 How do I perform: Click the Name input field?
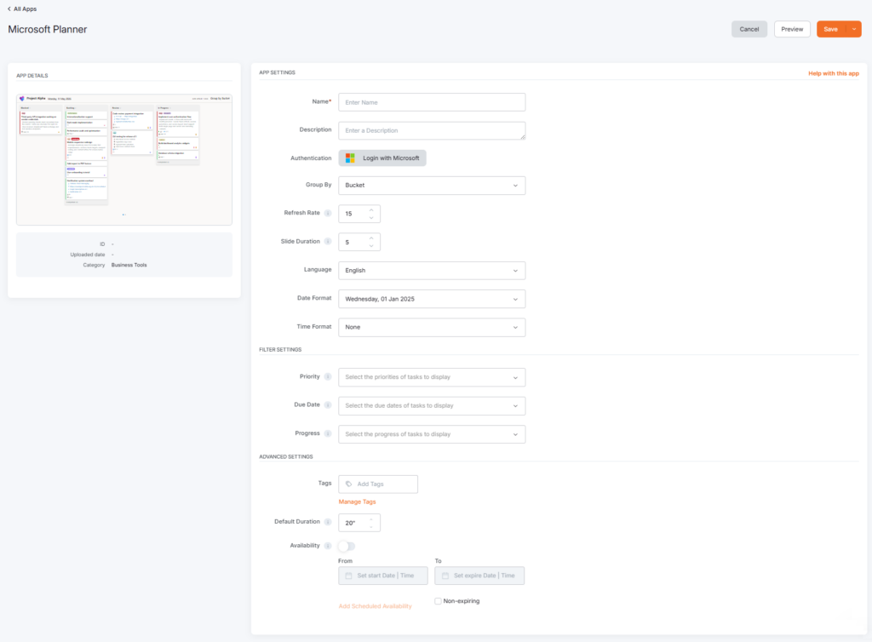(432, 102)
